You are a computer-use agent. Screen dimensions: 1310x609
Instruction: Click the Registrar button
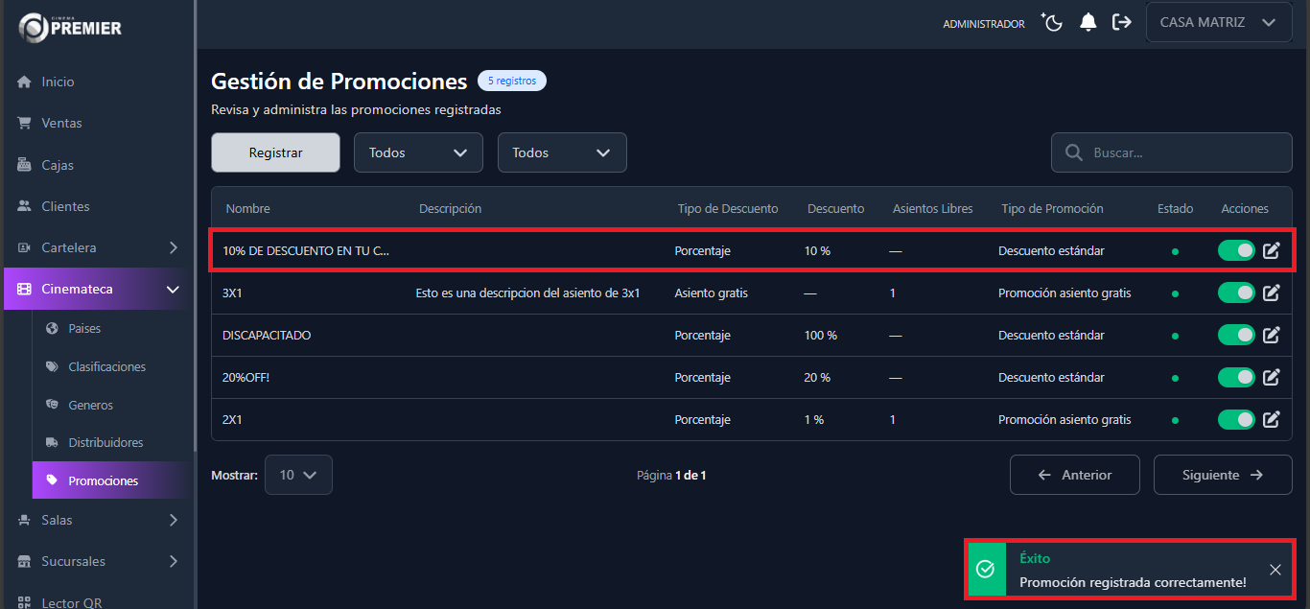(x=275, y=152)
